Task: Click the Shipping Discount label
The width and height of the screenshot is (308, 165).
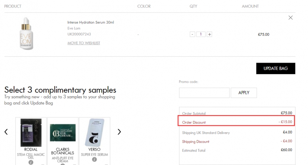Action: point(196,141)
